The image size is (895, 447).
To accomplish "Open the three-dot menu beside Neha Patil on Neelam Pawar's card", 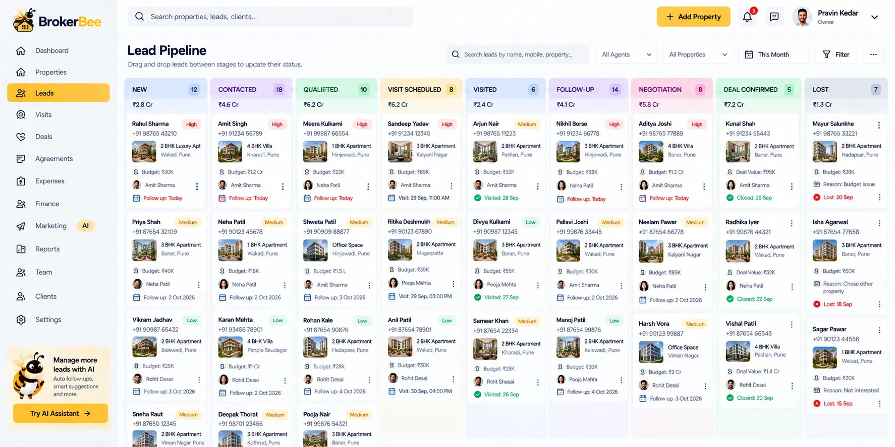I will tap(705, 287).
